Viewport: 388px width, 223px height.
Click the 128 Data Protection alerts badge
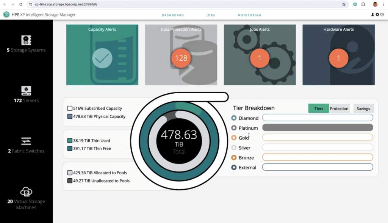pos(181,58)
